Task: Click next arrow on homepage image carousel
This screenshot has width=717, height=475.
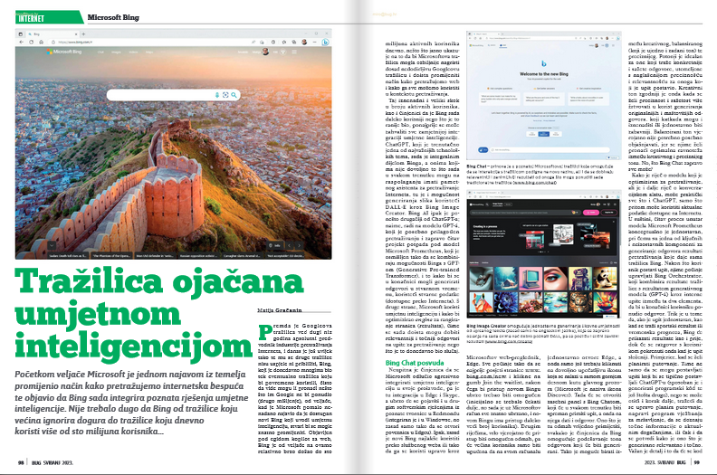Action: click(299, 245)
